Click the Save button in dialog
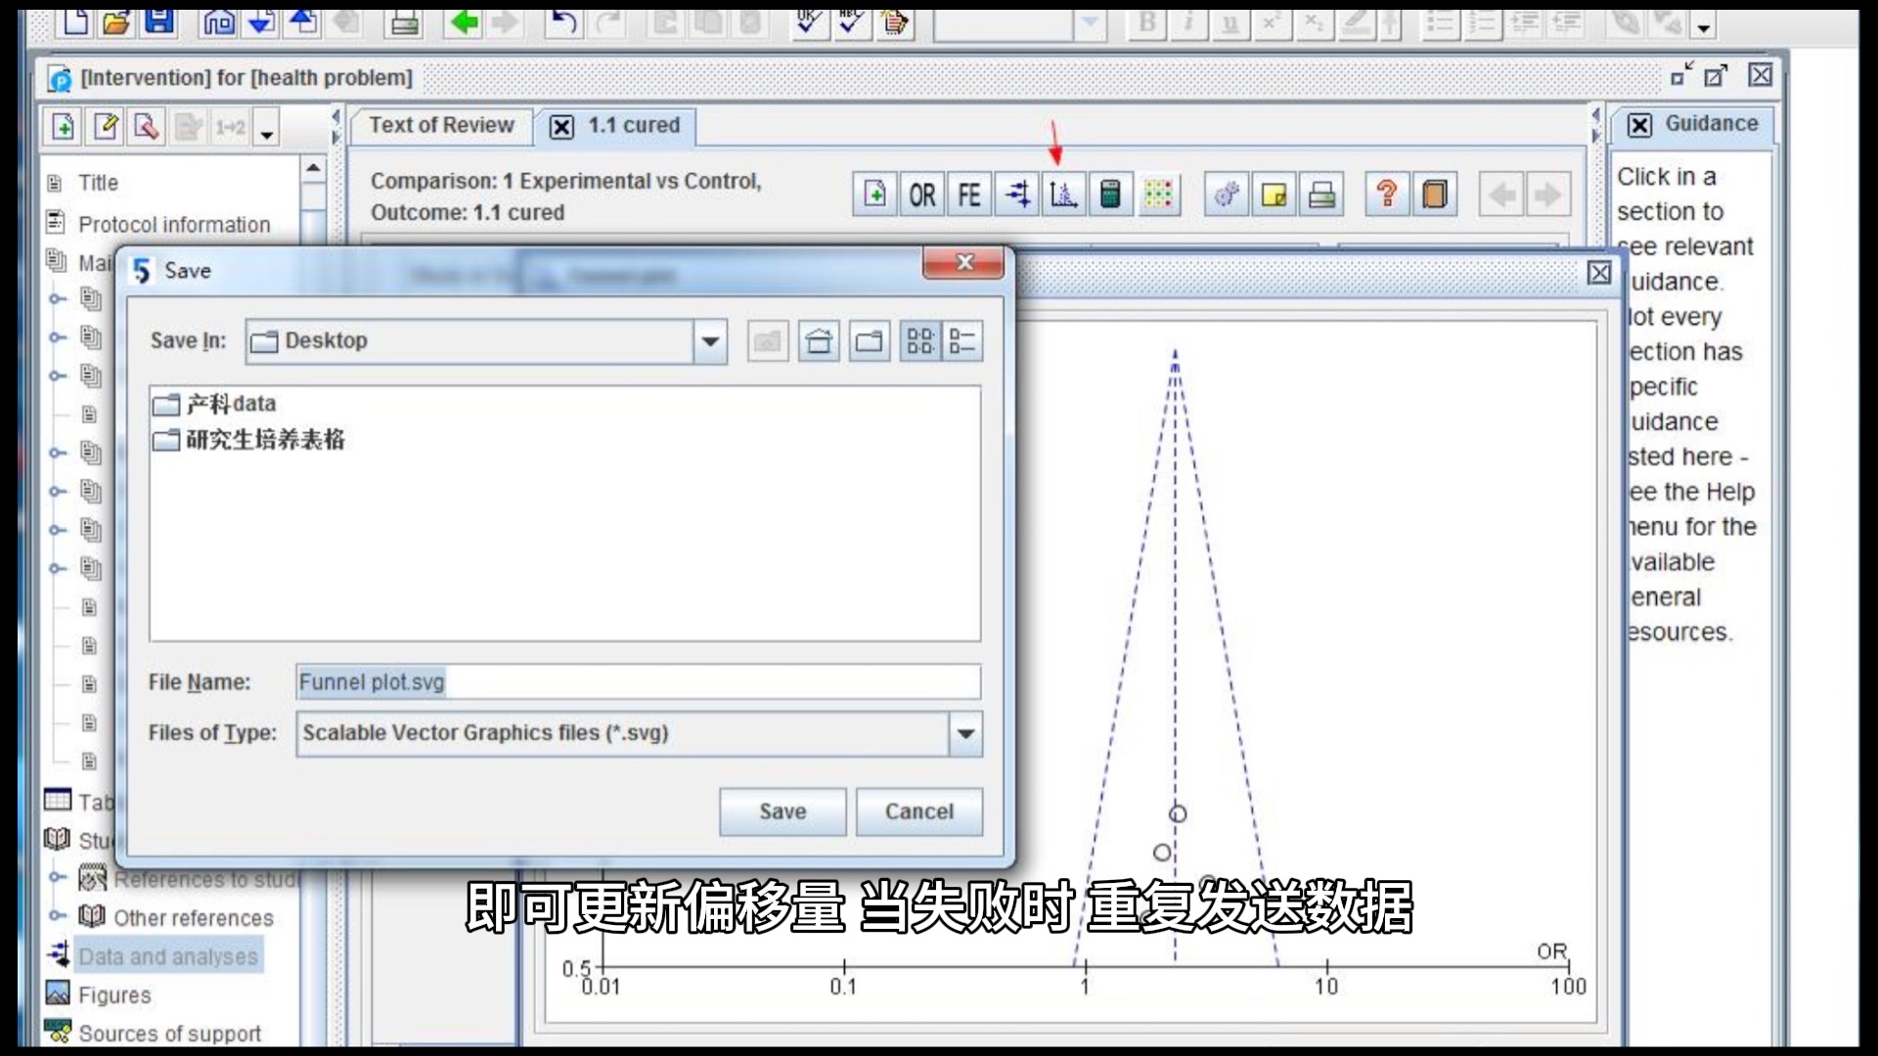This screenshot has height=1056, width=1878. (x=782, y=812)
